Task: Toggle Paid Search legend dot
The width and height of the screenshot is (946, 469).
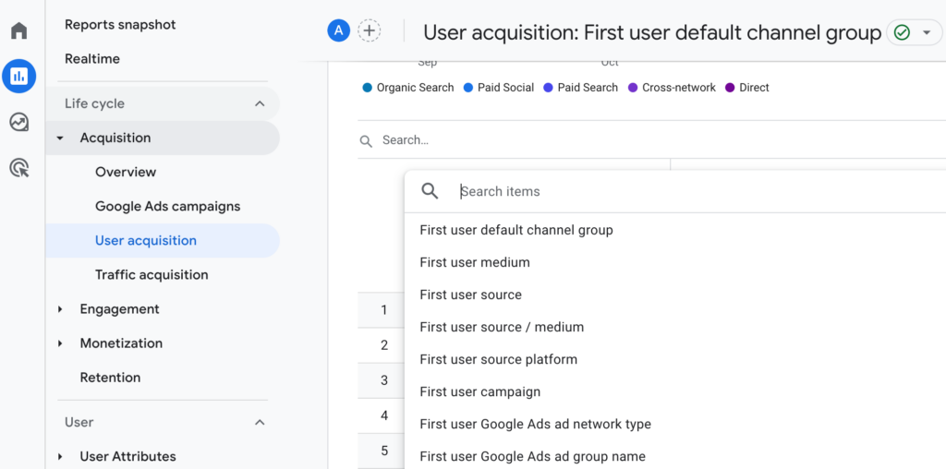Action: coord(548,88)
